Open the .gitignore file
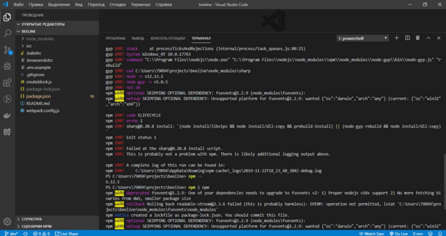Screen dimensions: 446x236 (x=57, y=75)
